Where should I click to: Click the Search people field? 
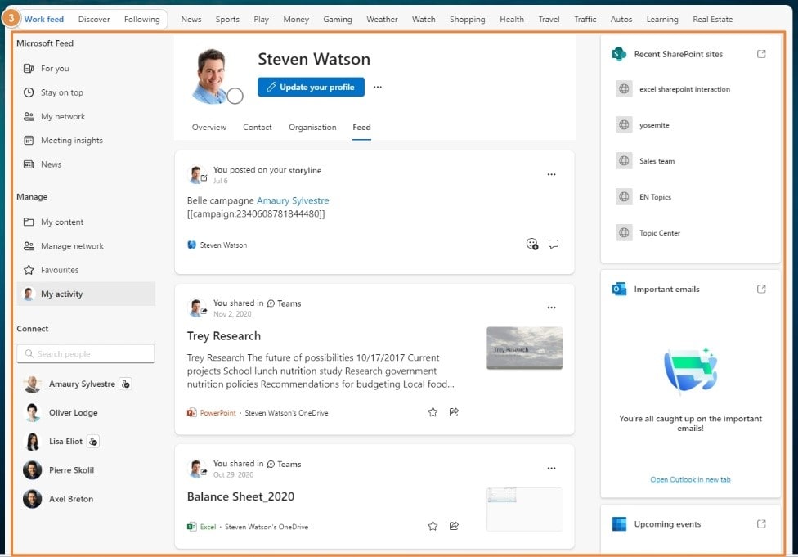86,354
